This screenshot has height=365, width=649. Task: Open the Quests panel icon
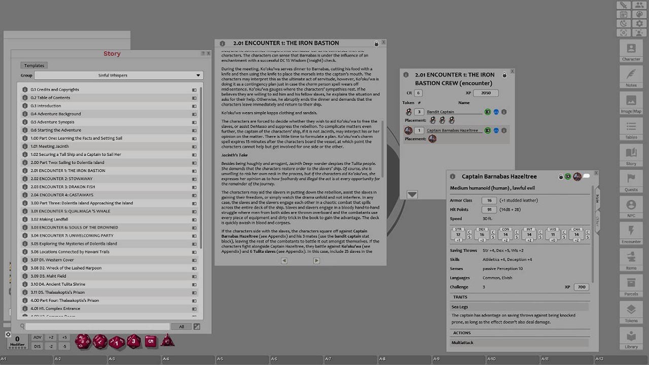click(x=630, y=181)
